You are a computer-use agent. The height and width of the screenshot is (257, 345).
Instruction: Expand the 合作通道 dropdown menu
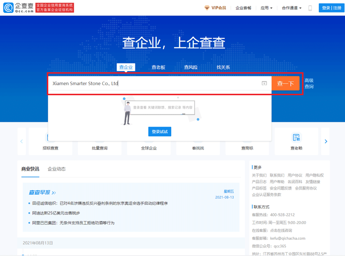tap(292, 8)
